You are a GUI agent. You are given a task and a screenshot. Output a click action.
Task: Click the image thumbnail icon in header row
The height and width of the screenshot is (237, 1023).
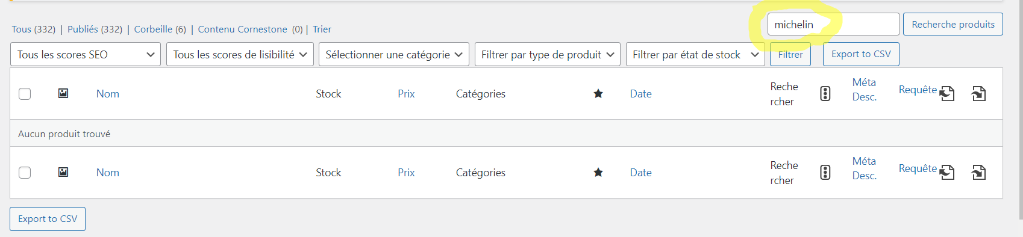63,93
